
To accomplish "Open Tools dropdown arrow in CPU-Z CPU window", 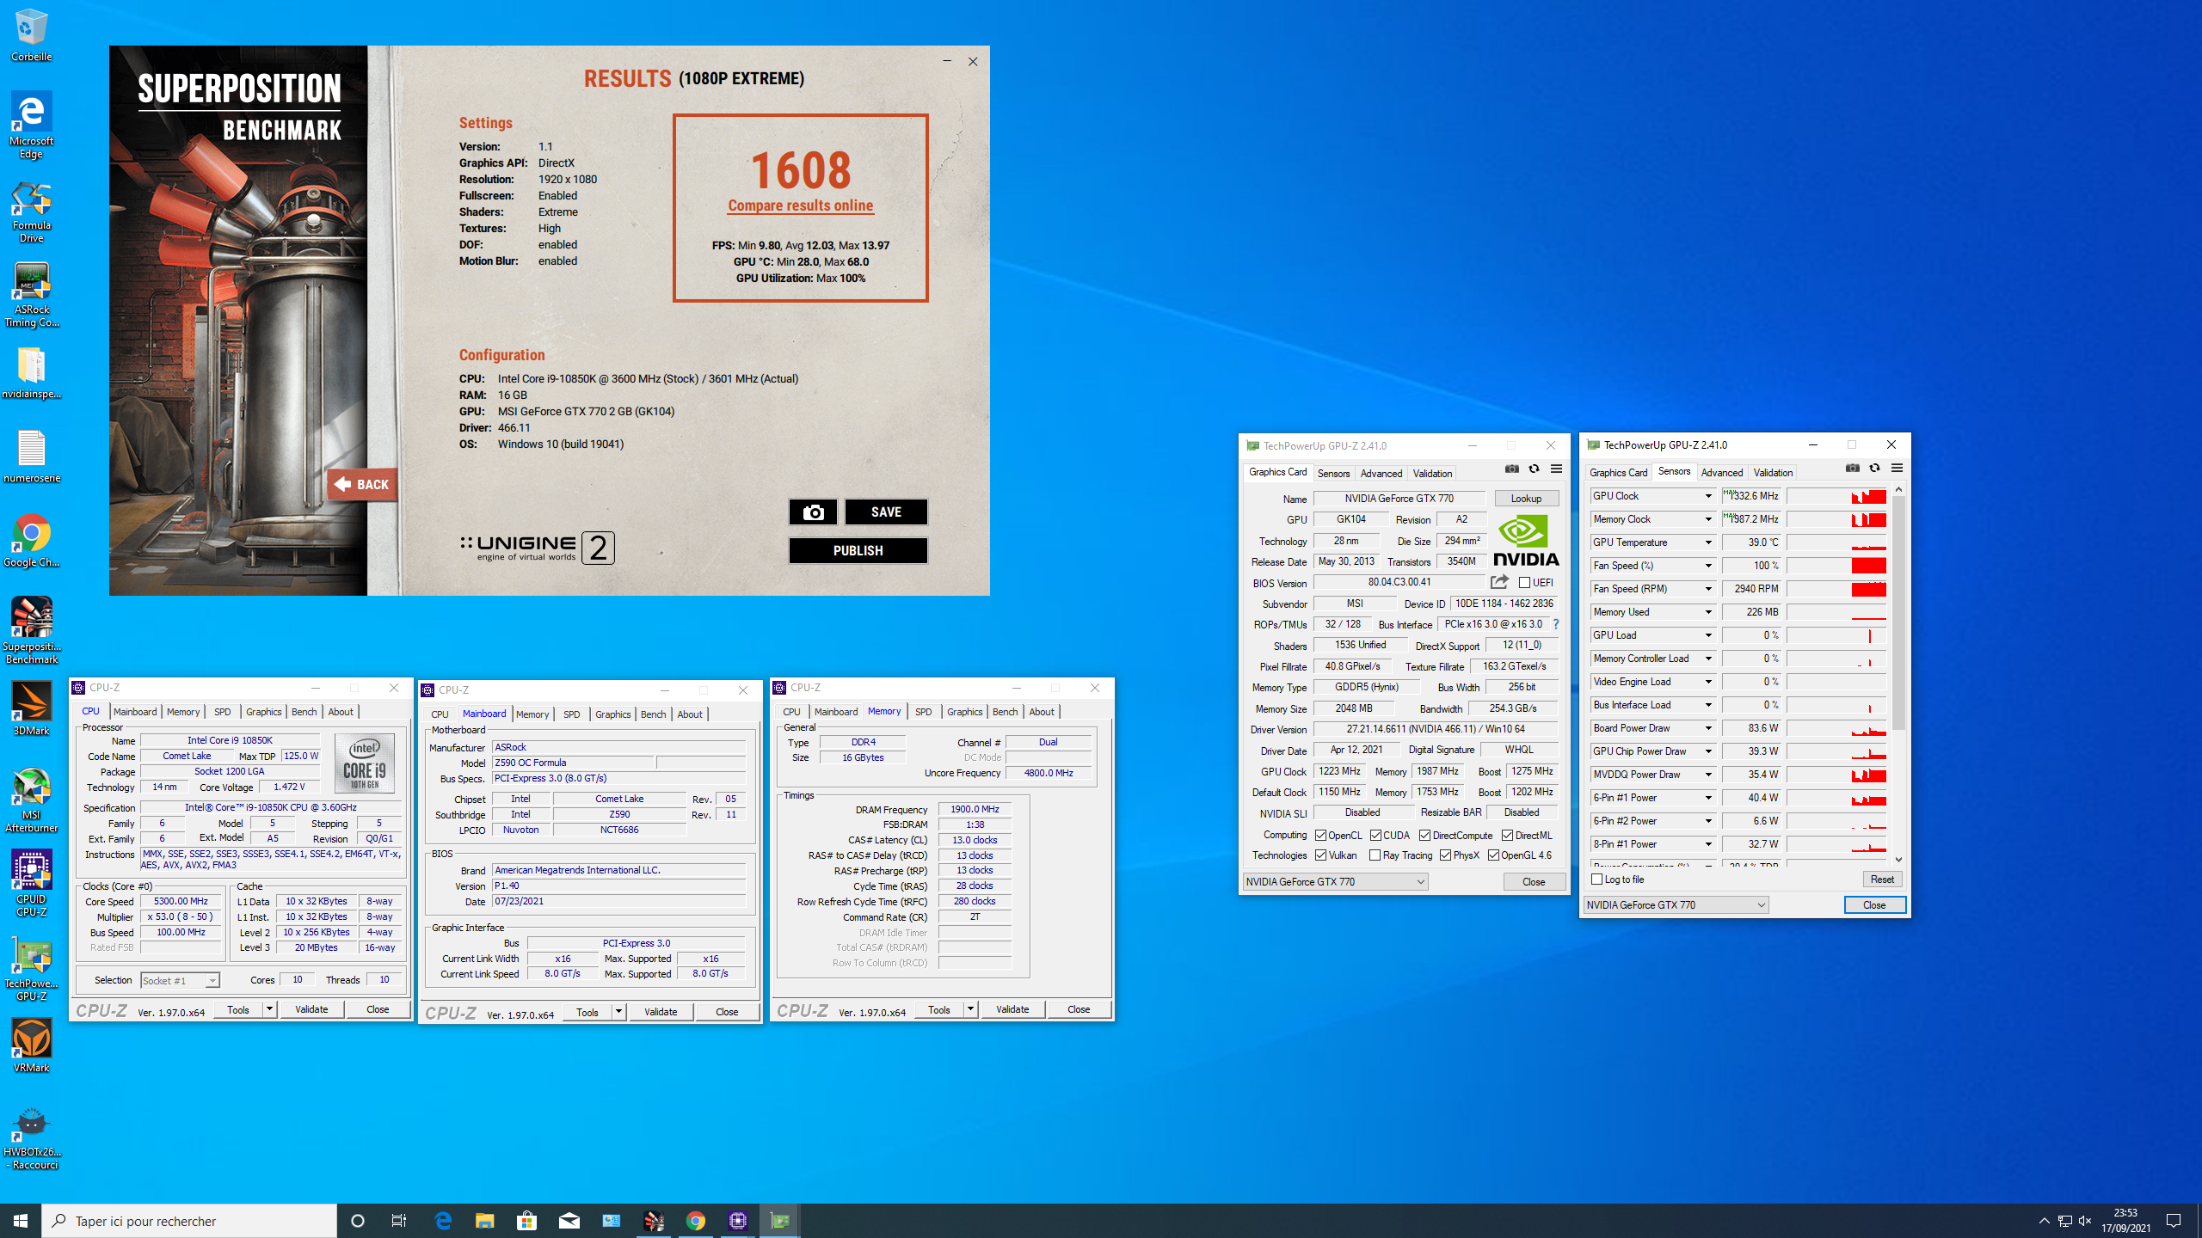I will [269, 1009].
